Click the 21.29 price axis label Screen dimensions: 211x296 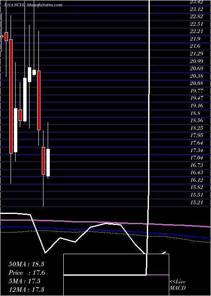197,54
